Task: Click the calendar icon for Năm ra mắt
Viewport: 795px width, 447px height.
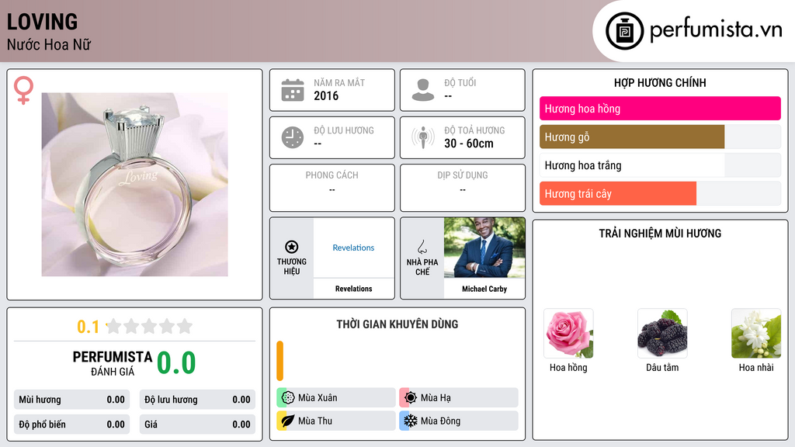Action: point(293,90)
